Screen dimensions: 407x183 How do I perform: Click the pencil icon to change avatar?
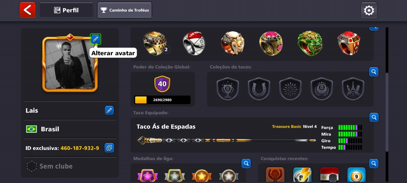click(96, 39)
